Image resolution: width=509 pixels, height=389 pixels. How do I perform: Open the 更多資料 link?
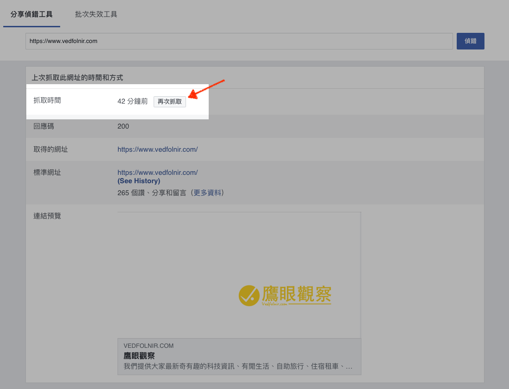click(207, 193)
